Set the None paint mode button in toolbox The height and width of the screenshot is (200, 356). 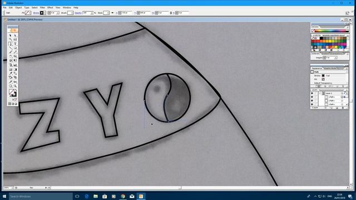click(x=16, y=99)
